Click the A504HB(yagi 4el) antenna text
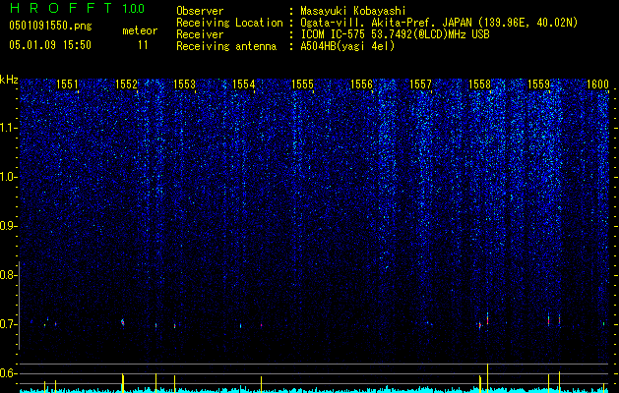This screenshot has width=619, height=393. (x=347, y=46)
